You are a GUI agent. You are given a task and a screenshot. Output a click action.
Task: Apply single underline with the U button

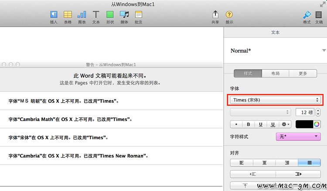tap(261, 124)
